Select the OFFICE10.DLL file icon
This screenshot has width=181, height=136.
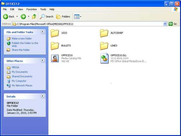click(x=105, y=58)
